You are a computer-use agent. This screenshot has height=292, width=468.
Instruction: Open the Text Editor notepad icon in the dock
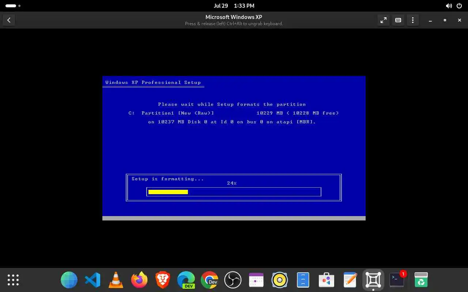350,280
